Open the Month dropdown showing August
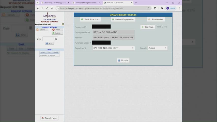Image resolution: width=217 pixels, height=122 pixels. coord(157,48)
